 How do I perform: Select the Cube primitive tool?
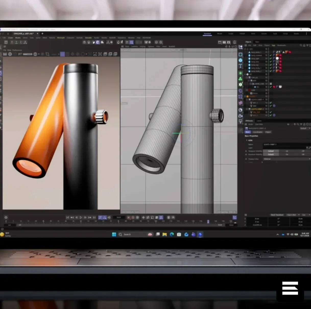coord(241,60)
